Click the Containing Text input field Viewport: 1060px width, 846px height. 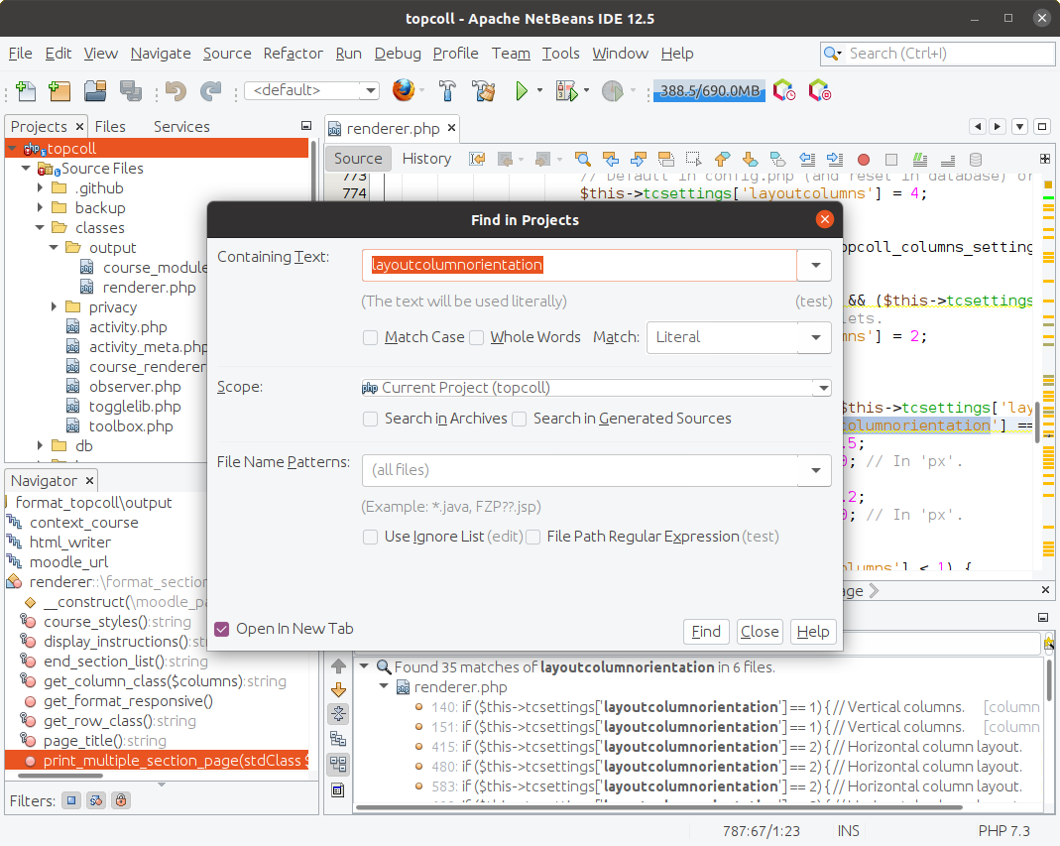[579, 265]
